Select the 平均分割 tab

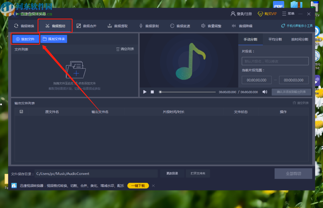pyautogui.click(x=275, y=39)
